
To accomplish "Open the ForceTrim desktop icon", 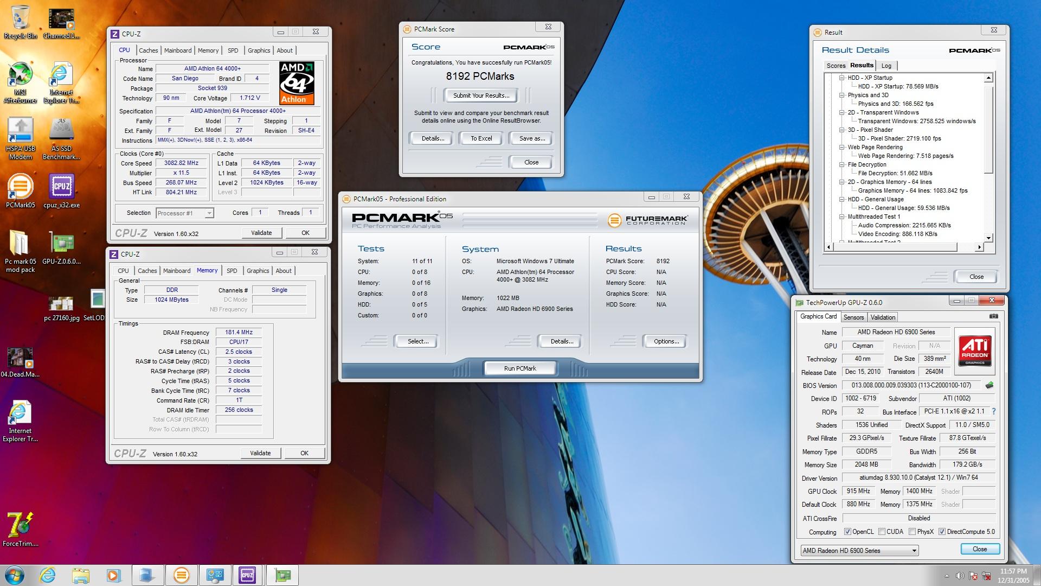I will click(20, 529).
